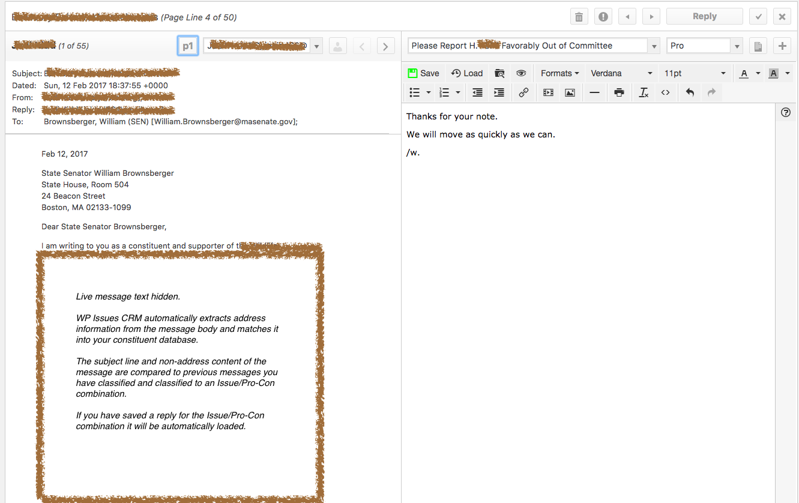Open the 11pt font size dropdown
This screenshot has height=503, width=799.
pyautogui.click(x=695, y=73)
